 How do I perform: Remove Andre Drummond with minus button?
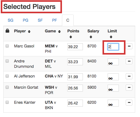pos(129,61)
